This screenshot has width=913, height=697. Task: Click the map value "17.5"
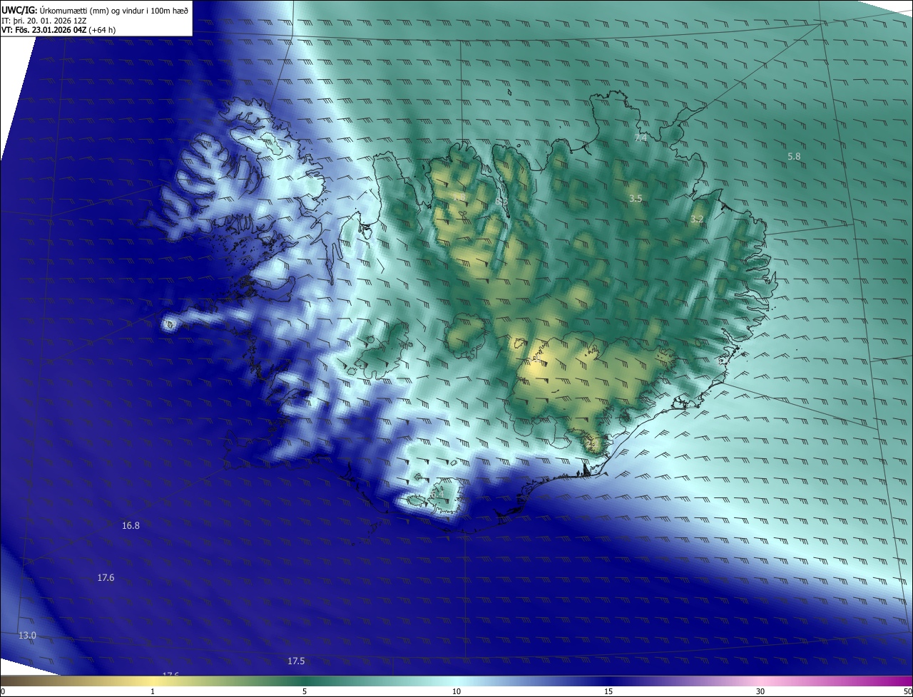(x=296, y=661)
